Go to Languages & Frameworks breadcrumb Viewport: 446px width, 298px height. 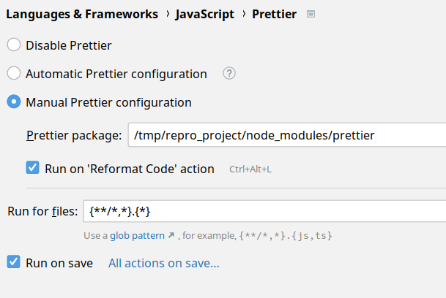tap(81, 14)
